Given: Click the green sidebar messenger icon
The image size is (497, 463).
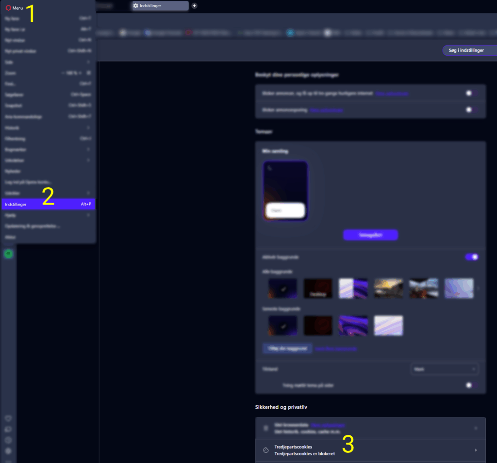Looking at the screenshot, I should click(8, 254).
